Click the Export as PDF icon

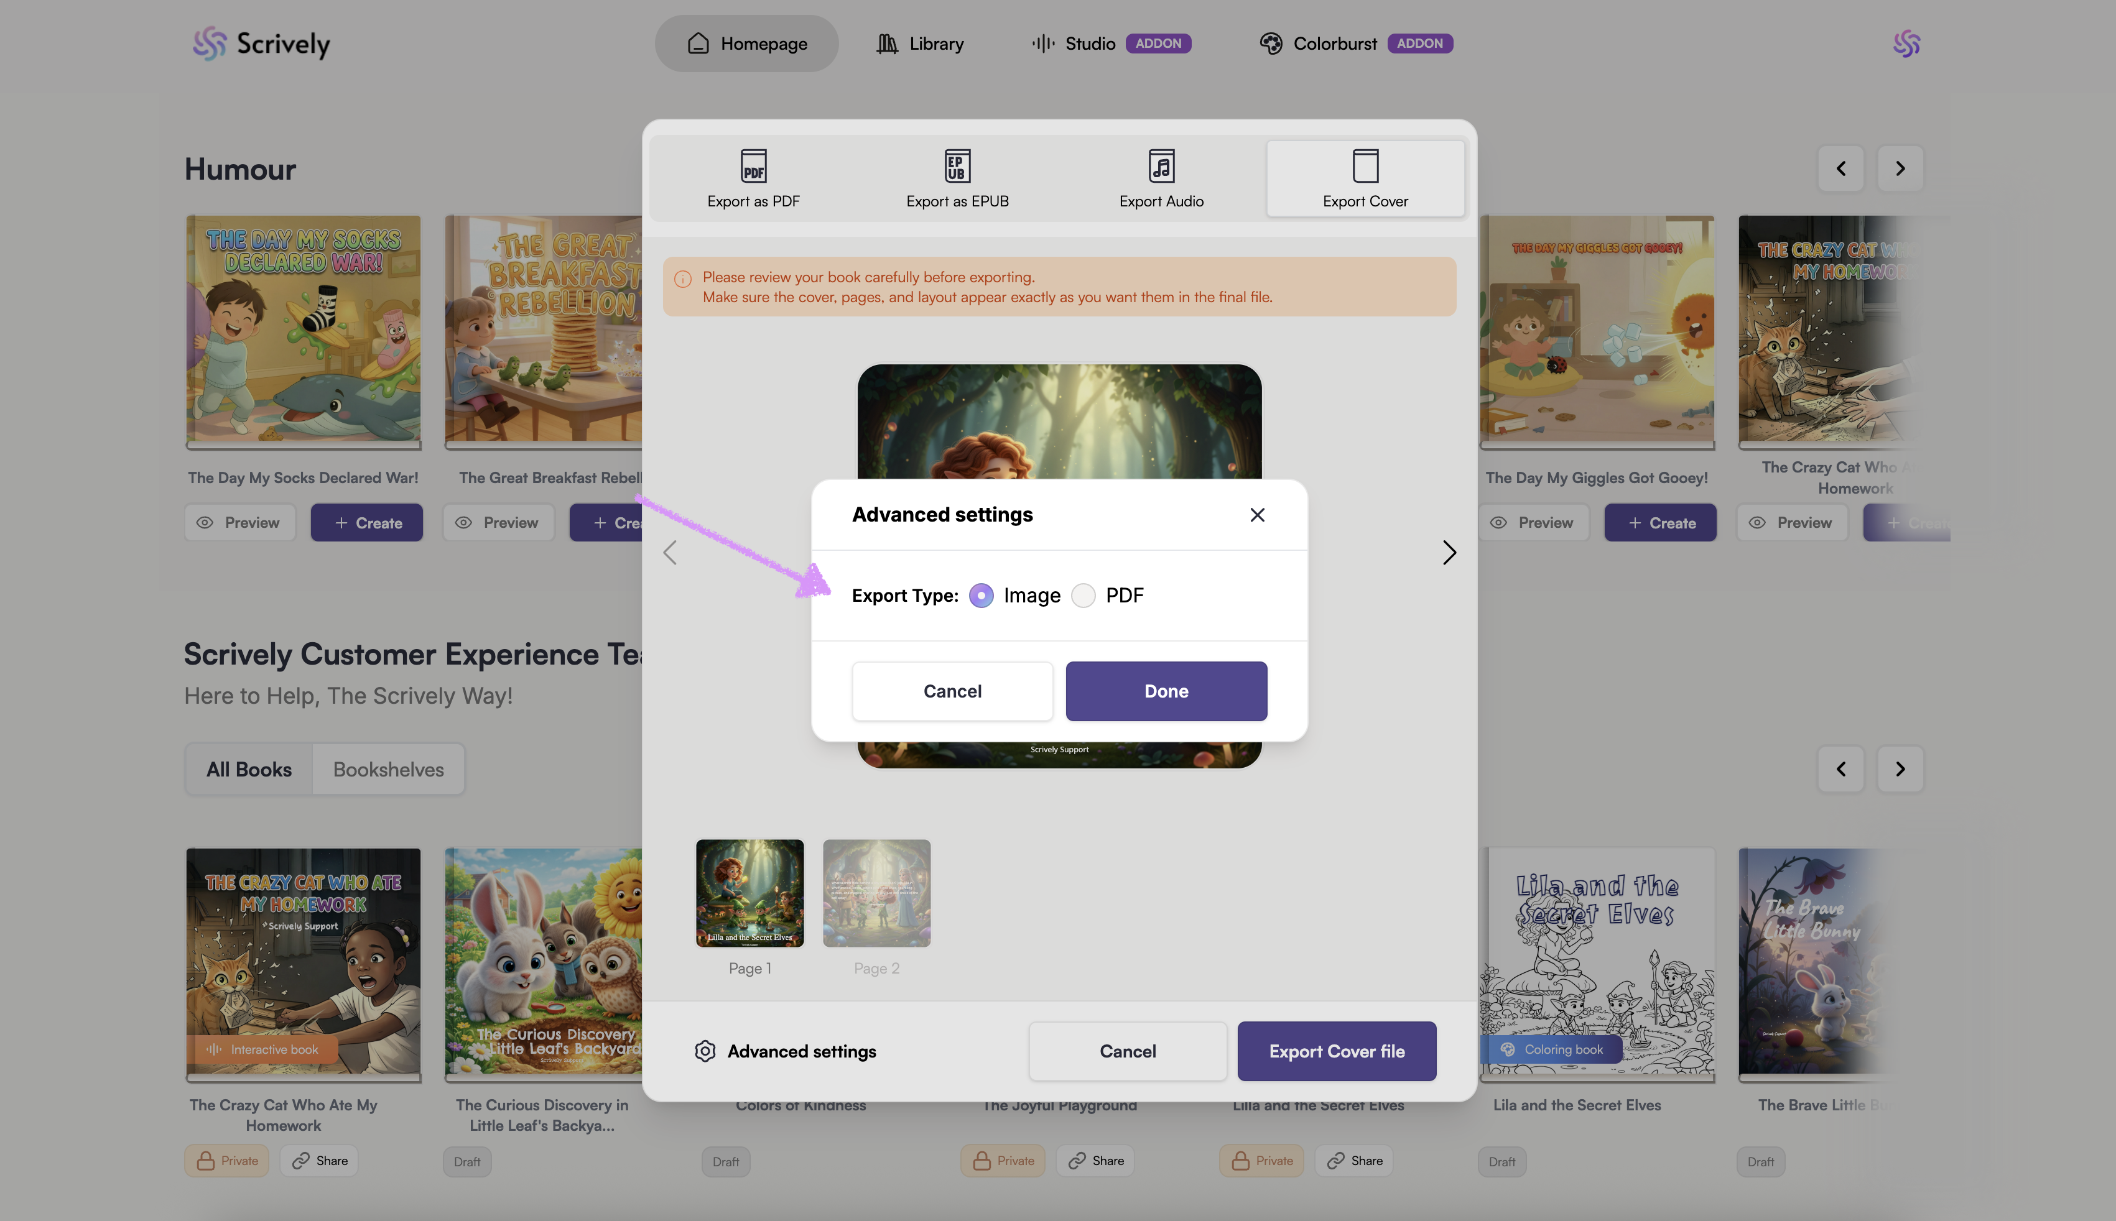click(753, 165)
